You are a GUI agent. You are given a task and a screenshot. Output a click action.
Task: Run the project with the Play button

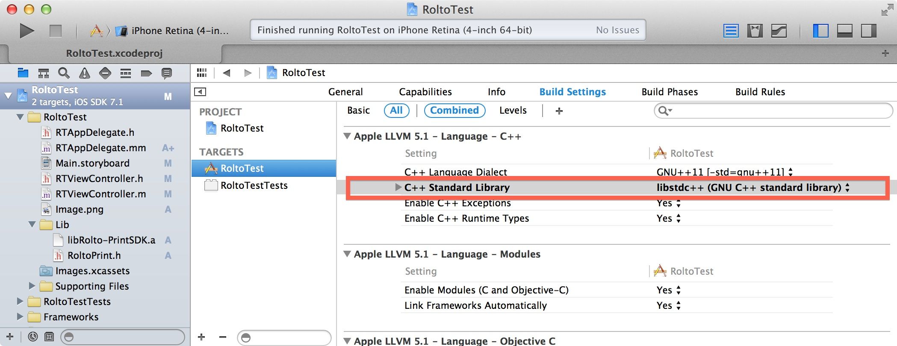(x=27, y=31)
